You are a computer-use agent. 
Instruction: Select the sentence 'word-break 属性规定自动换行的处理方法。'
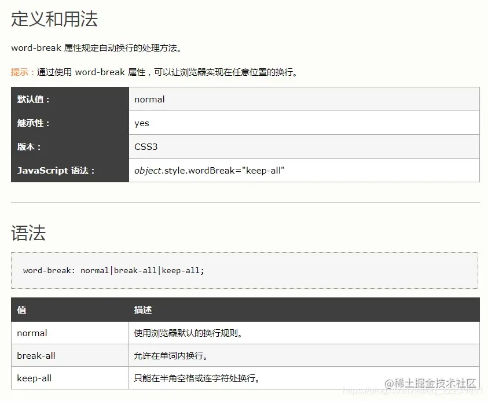(97, 48)
